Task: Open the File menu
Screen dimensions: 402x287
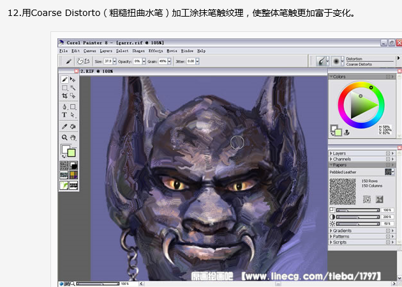Action: coord(63,51)
